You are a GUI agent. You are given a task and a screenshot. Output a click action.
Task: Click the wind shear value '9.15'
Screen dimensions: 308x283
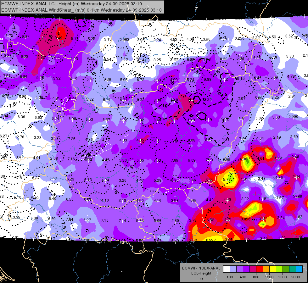point(241,79)
